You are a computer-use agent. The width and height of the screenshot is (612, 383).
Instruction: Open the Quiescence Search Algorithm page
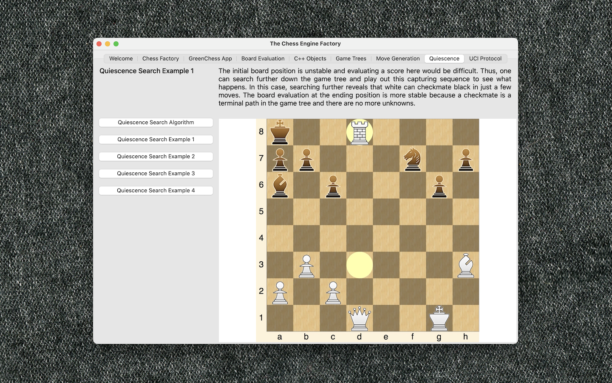156,123
